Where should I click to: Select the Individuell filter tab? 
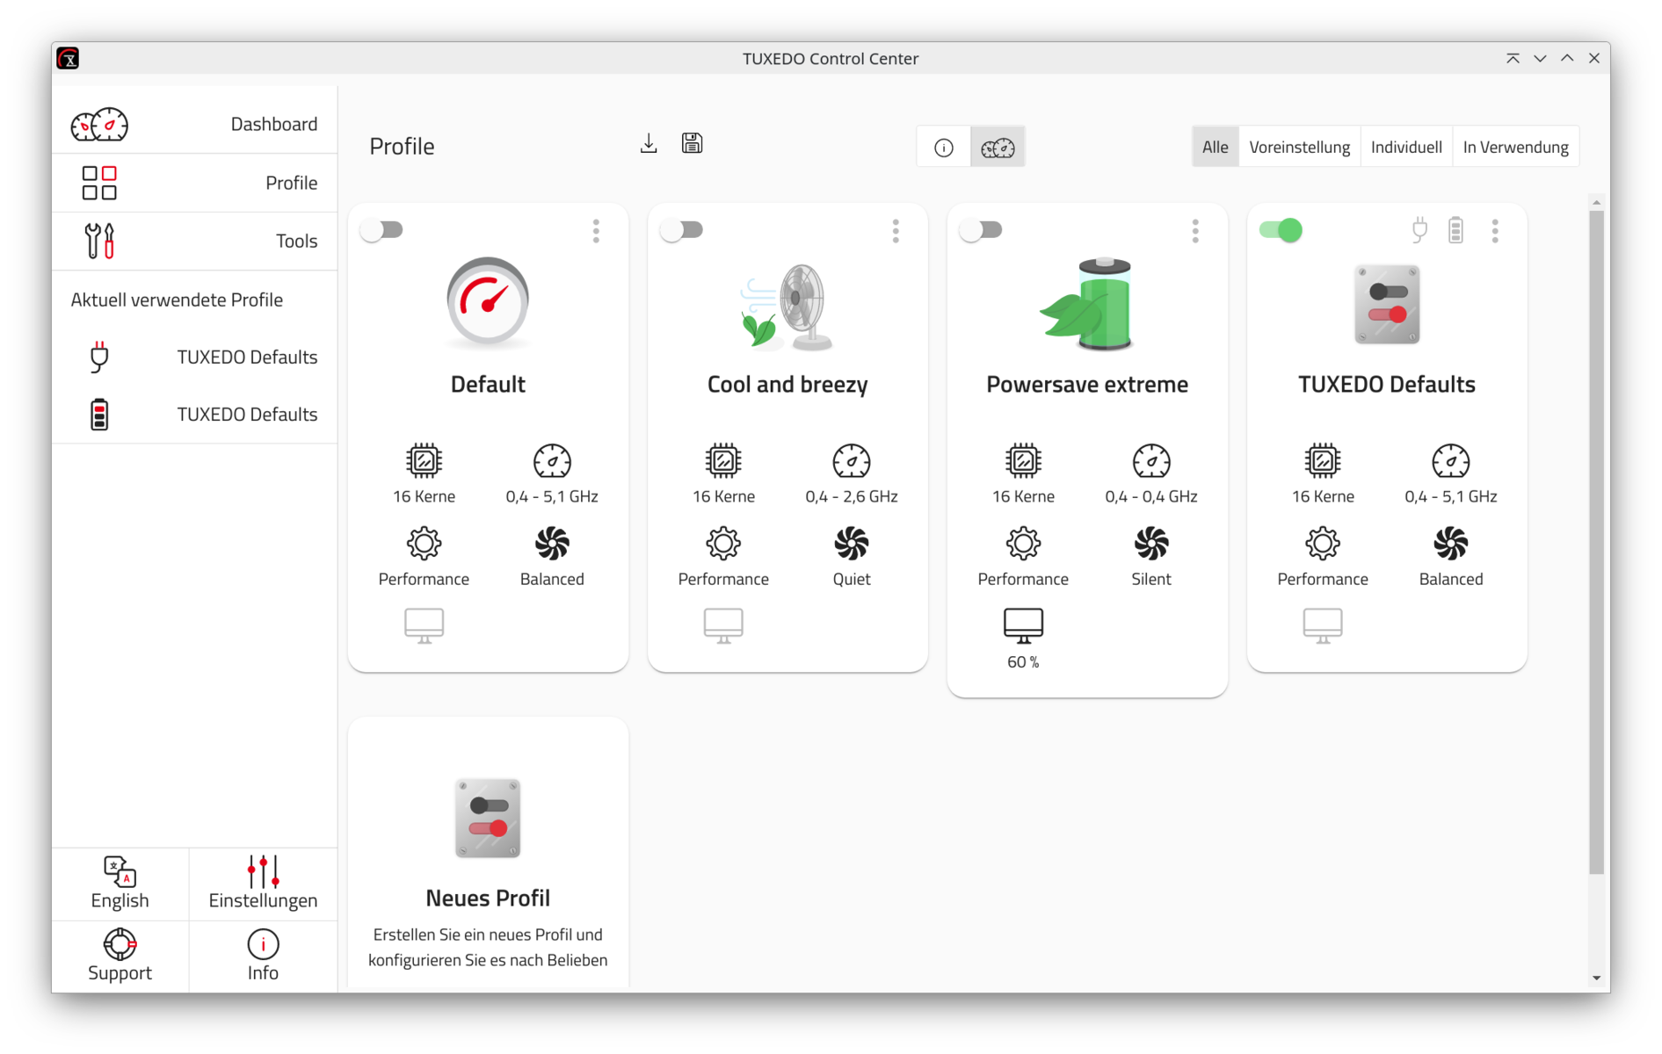tap(1406, 147)
